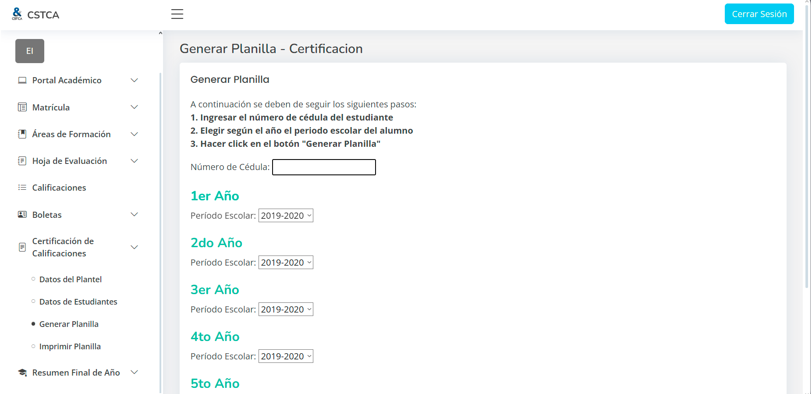The image size is (812, 394).
Task: Click the Matrícula list icon
Action: [x=22, y=107]
